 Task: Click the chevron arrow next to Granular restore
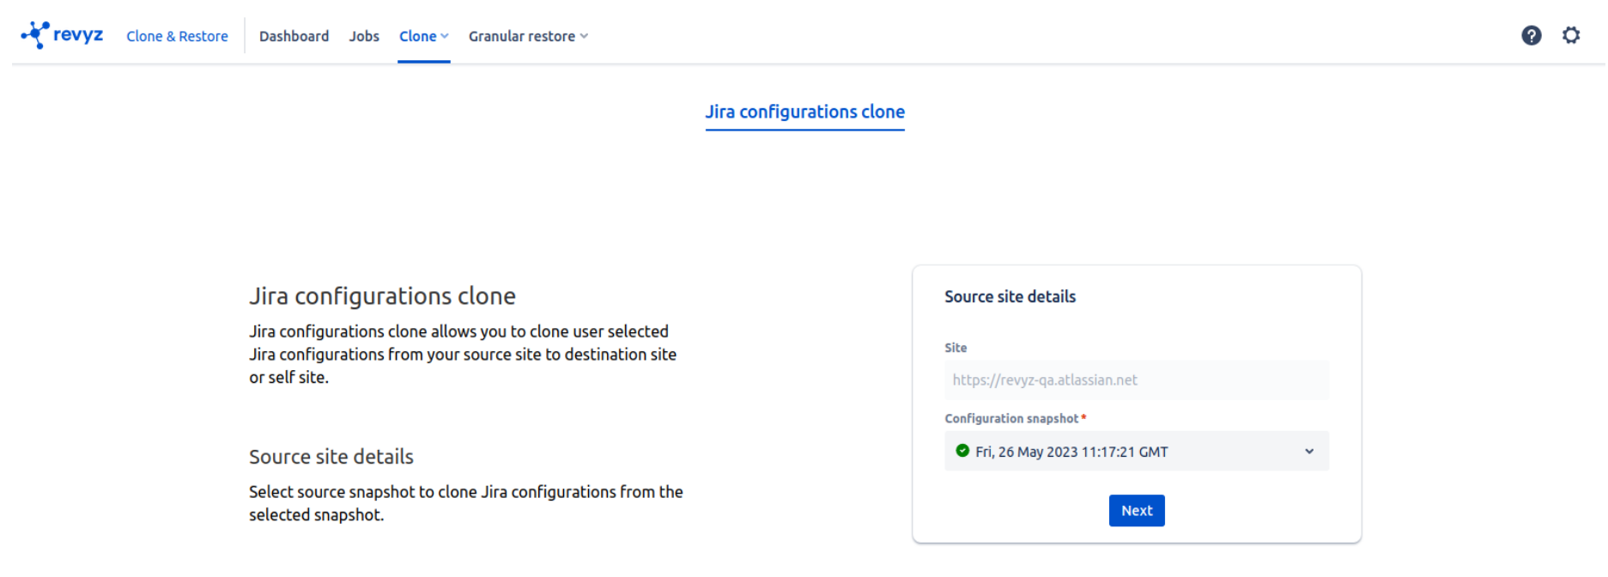[584, 36]
